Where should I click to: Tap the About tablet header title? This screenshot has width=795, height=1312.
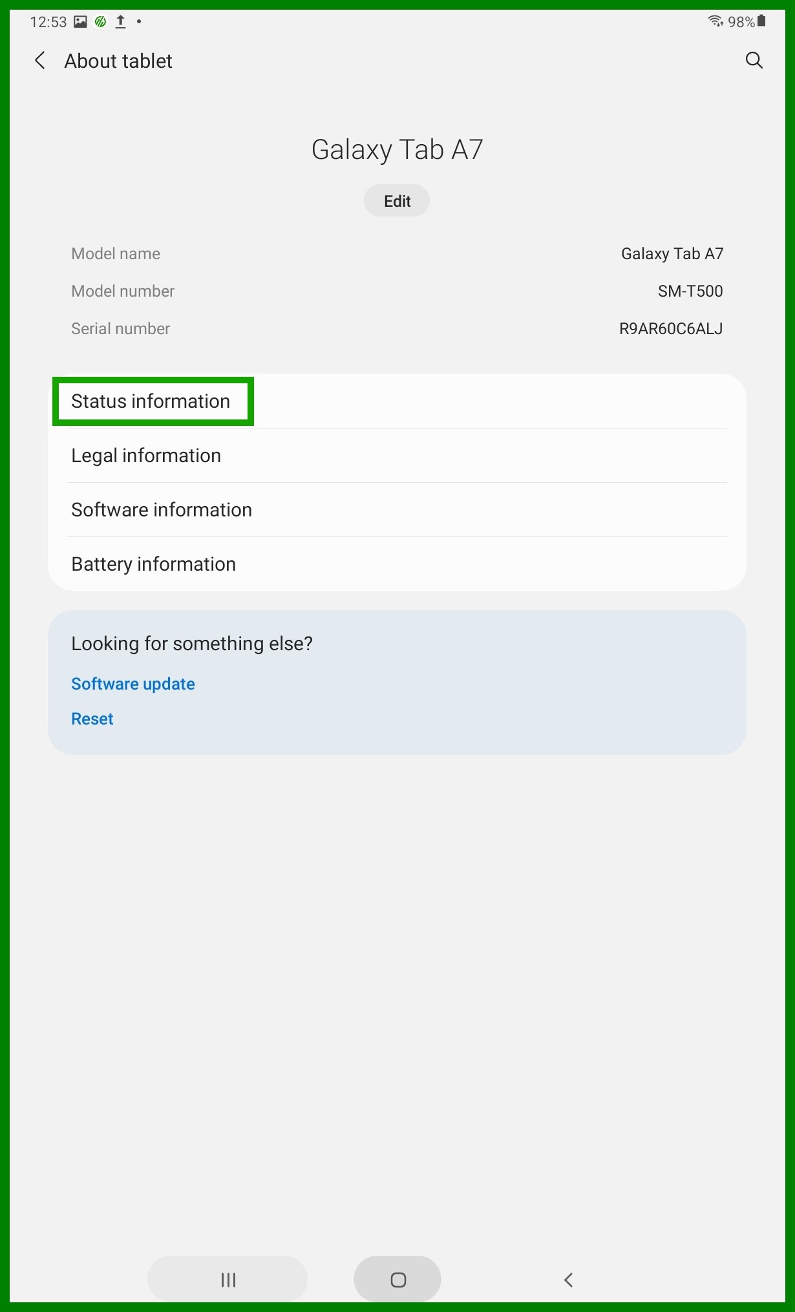coord(118,61)
